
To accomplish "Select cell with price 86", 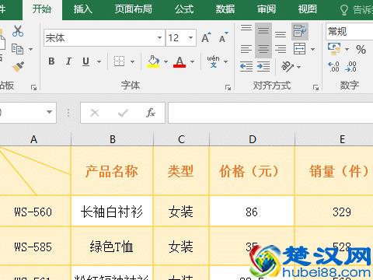I will [252, 212].
